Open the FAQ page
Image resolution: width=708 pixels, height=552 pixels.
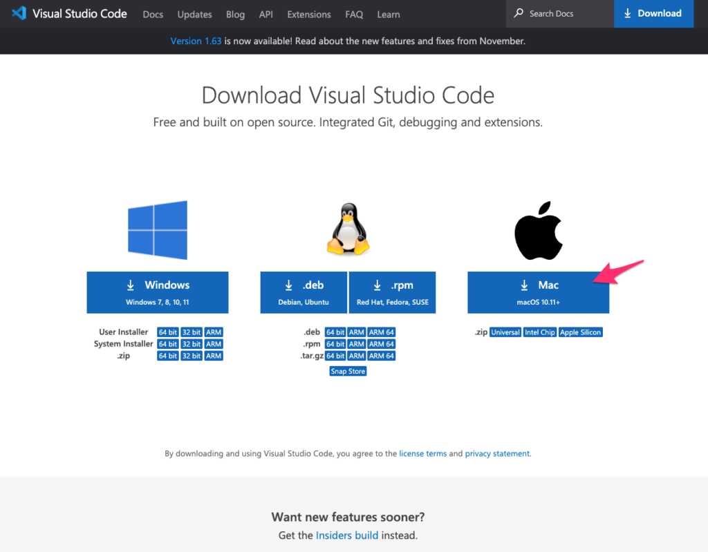pyautogui.click(x=354, y=15)
